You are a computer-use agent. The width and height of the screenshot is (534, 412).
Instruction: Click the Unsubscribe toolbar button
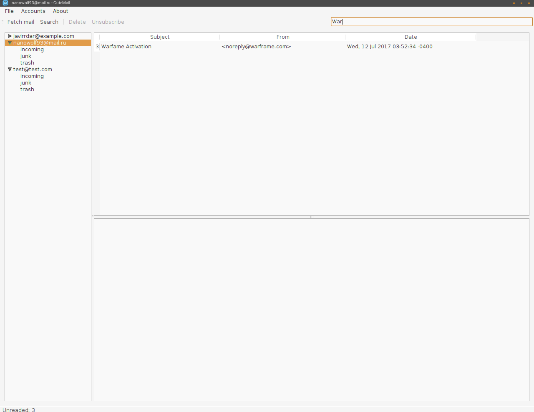[108, 22]
